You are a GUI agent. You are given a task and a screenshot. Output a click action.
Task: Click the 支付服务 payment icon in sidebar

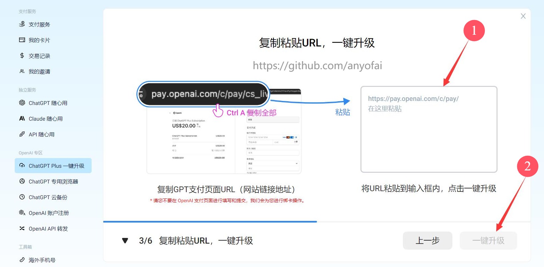point(22,24)
